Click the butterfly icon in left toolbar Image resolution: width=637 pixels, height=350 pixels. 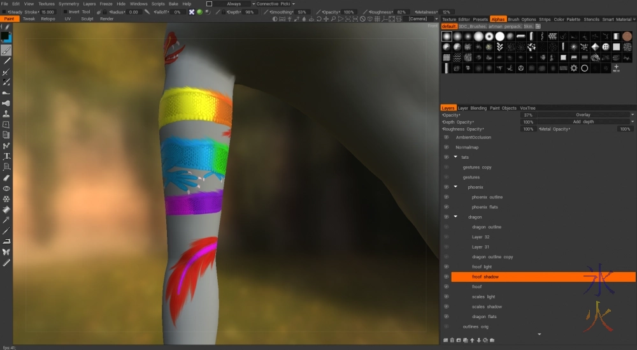[x=6, y=252]
